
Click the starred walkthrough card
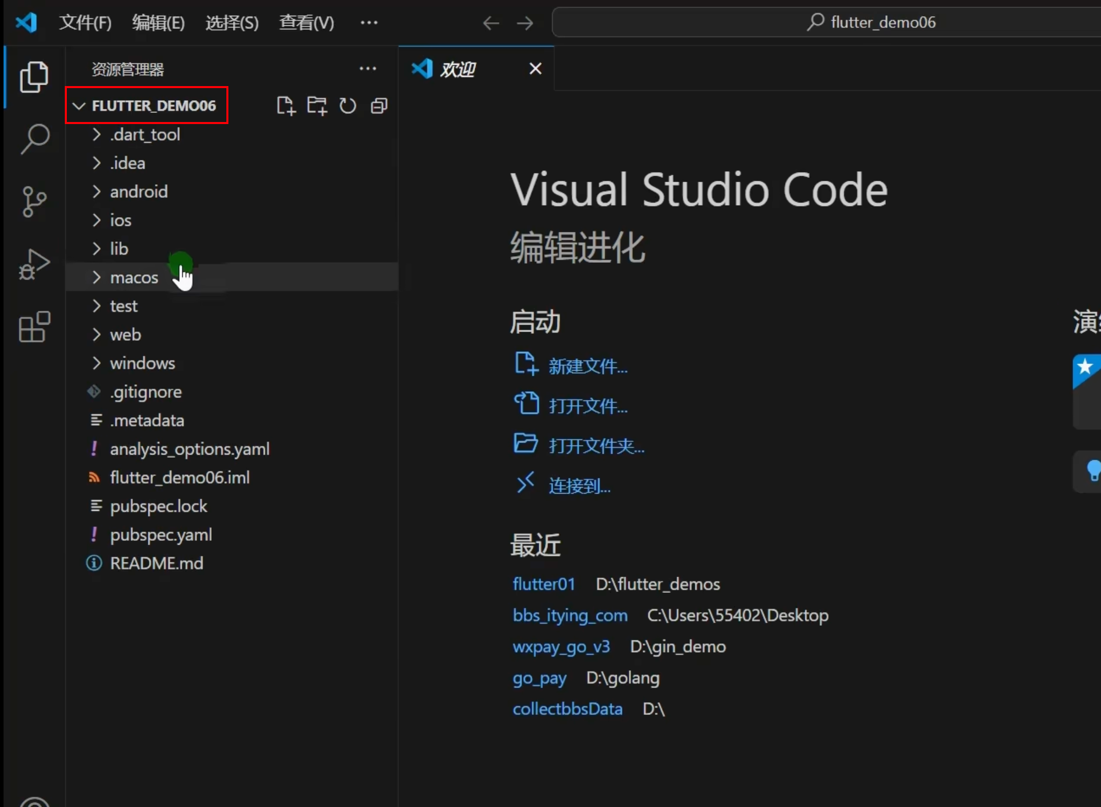1087,391
